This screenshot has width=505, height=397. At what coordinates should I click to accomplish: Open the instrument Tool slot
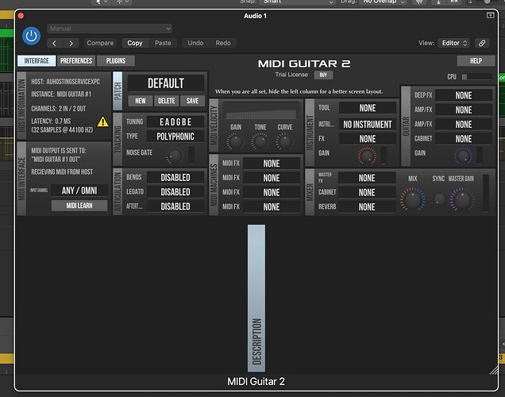tap(368, 108)
